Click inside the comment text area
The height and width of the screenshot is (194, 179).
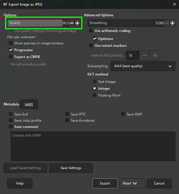93,146
